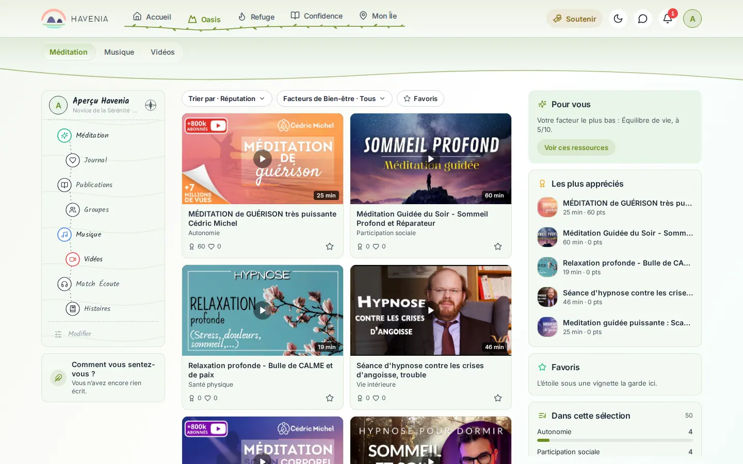Go to the Accueil nav item
Screen dimensions: 743x464
click(152, 16)
